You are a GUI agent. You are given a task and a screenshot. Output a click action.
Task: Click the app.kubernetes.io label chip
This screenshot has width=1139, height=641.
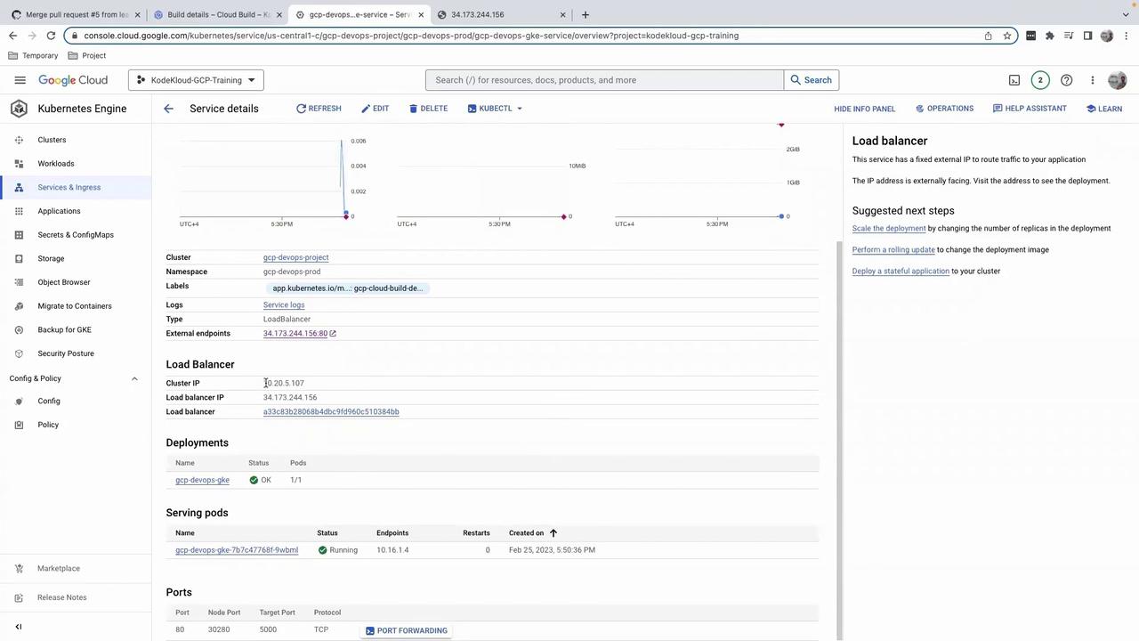click(347, 288)
